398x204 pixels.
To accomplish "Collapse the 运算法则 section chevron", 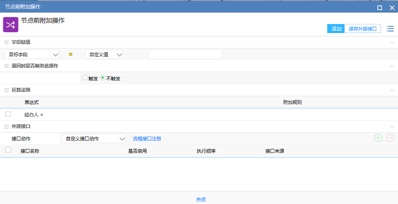I will click(x=392, y=91).
